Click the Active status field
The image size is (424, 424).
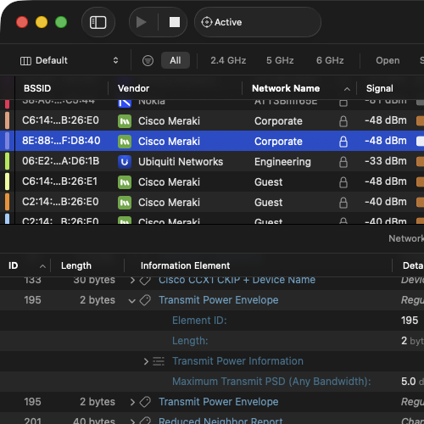(258, 22)
